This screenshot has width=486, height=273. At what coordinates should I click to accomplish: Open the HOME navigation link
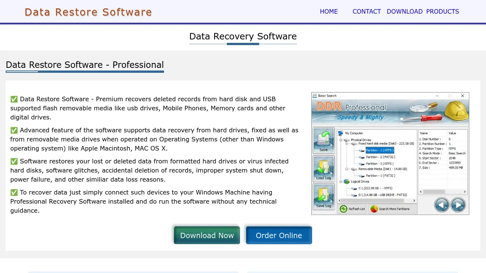point(329,11)
